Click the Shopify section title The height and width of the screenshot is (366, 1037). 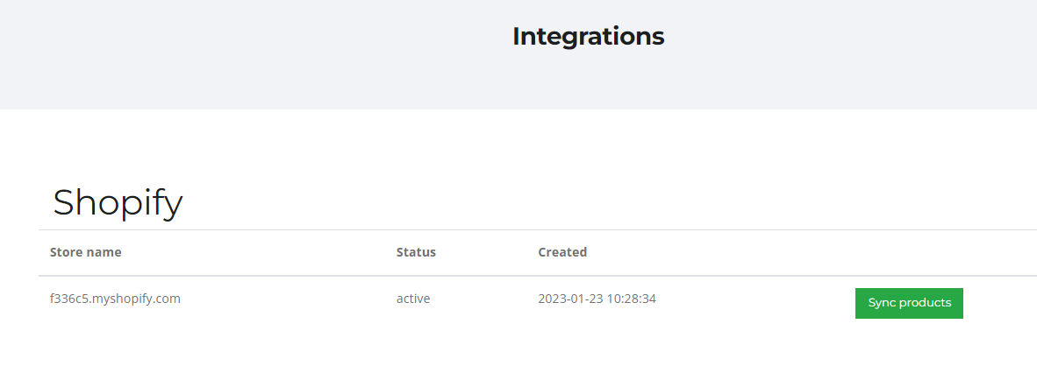(118, 202)
